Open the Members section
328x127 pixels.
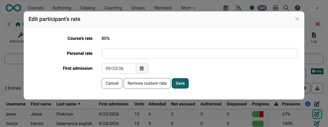pyautogui.click(x=163, y=8)
